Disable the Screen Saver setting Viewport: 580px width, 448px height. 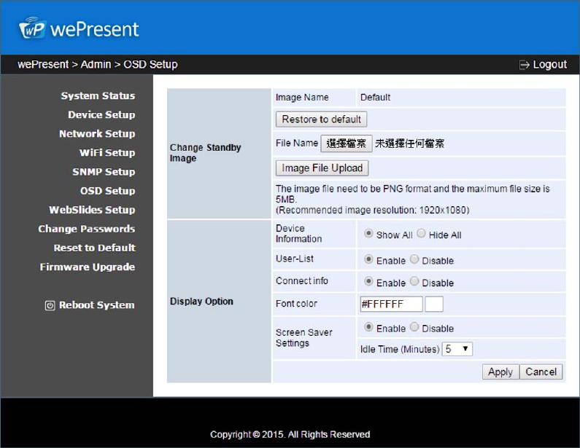[x=414, y=327]
